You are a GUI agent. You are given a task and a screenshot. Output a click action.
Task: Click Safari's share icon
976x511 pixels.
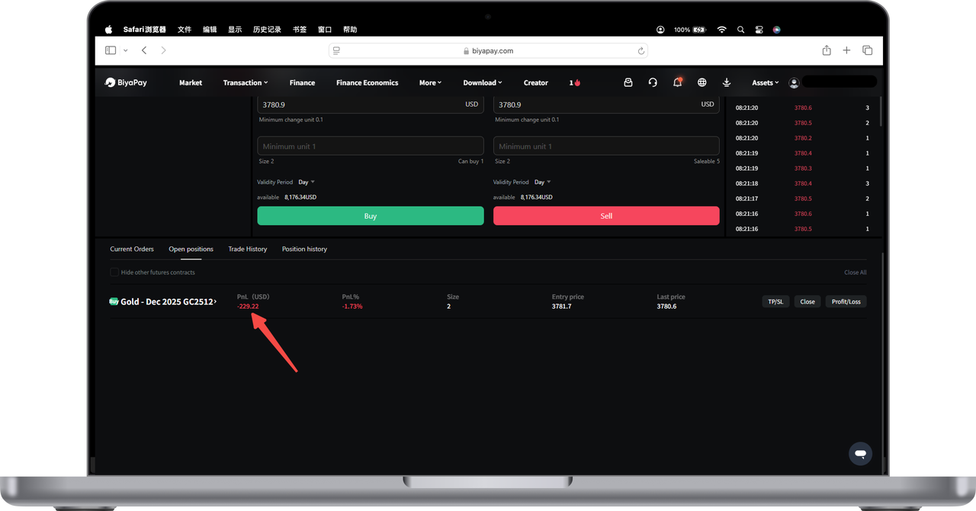[827, 50]
